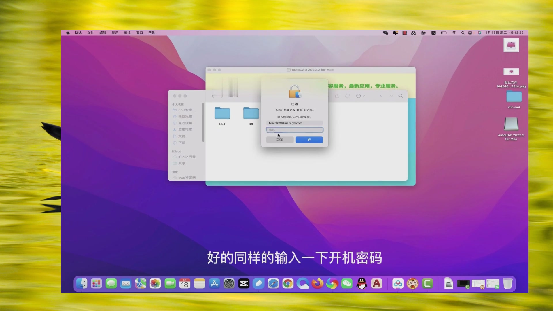Click the Finder toolbar search magnifier icon
The image size is (553, 311).
coord(400,96)
